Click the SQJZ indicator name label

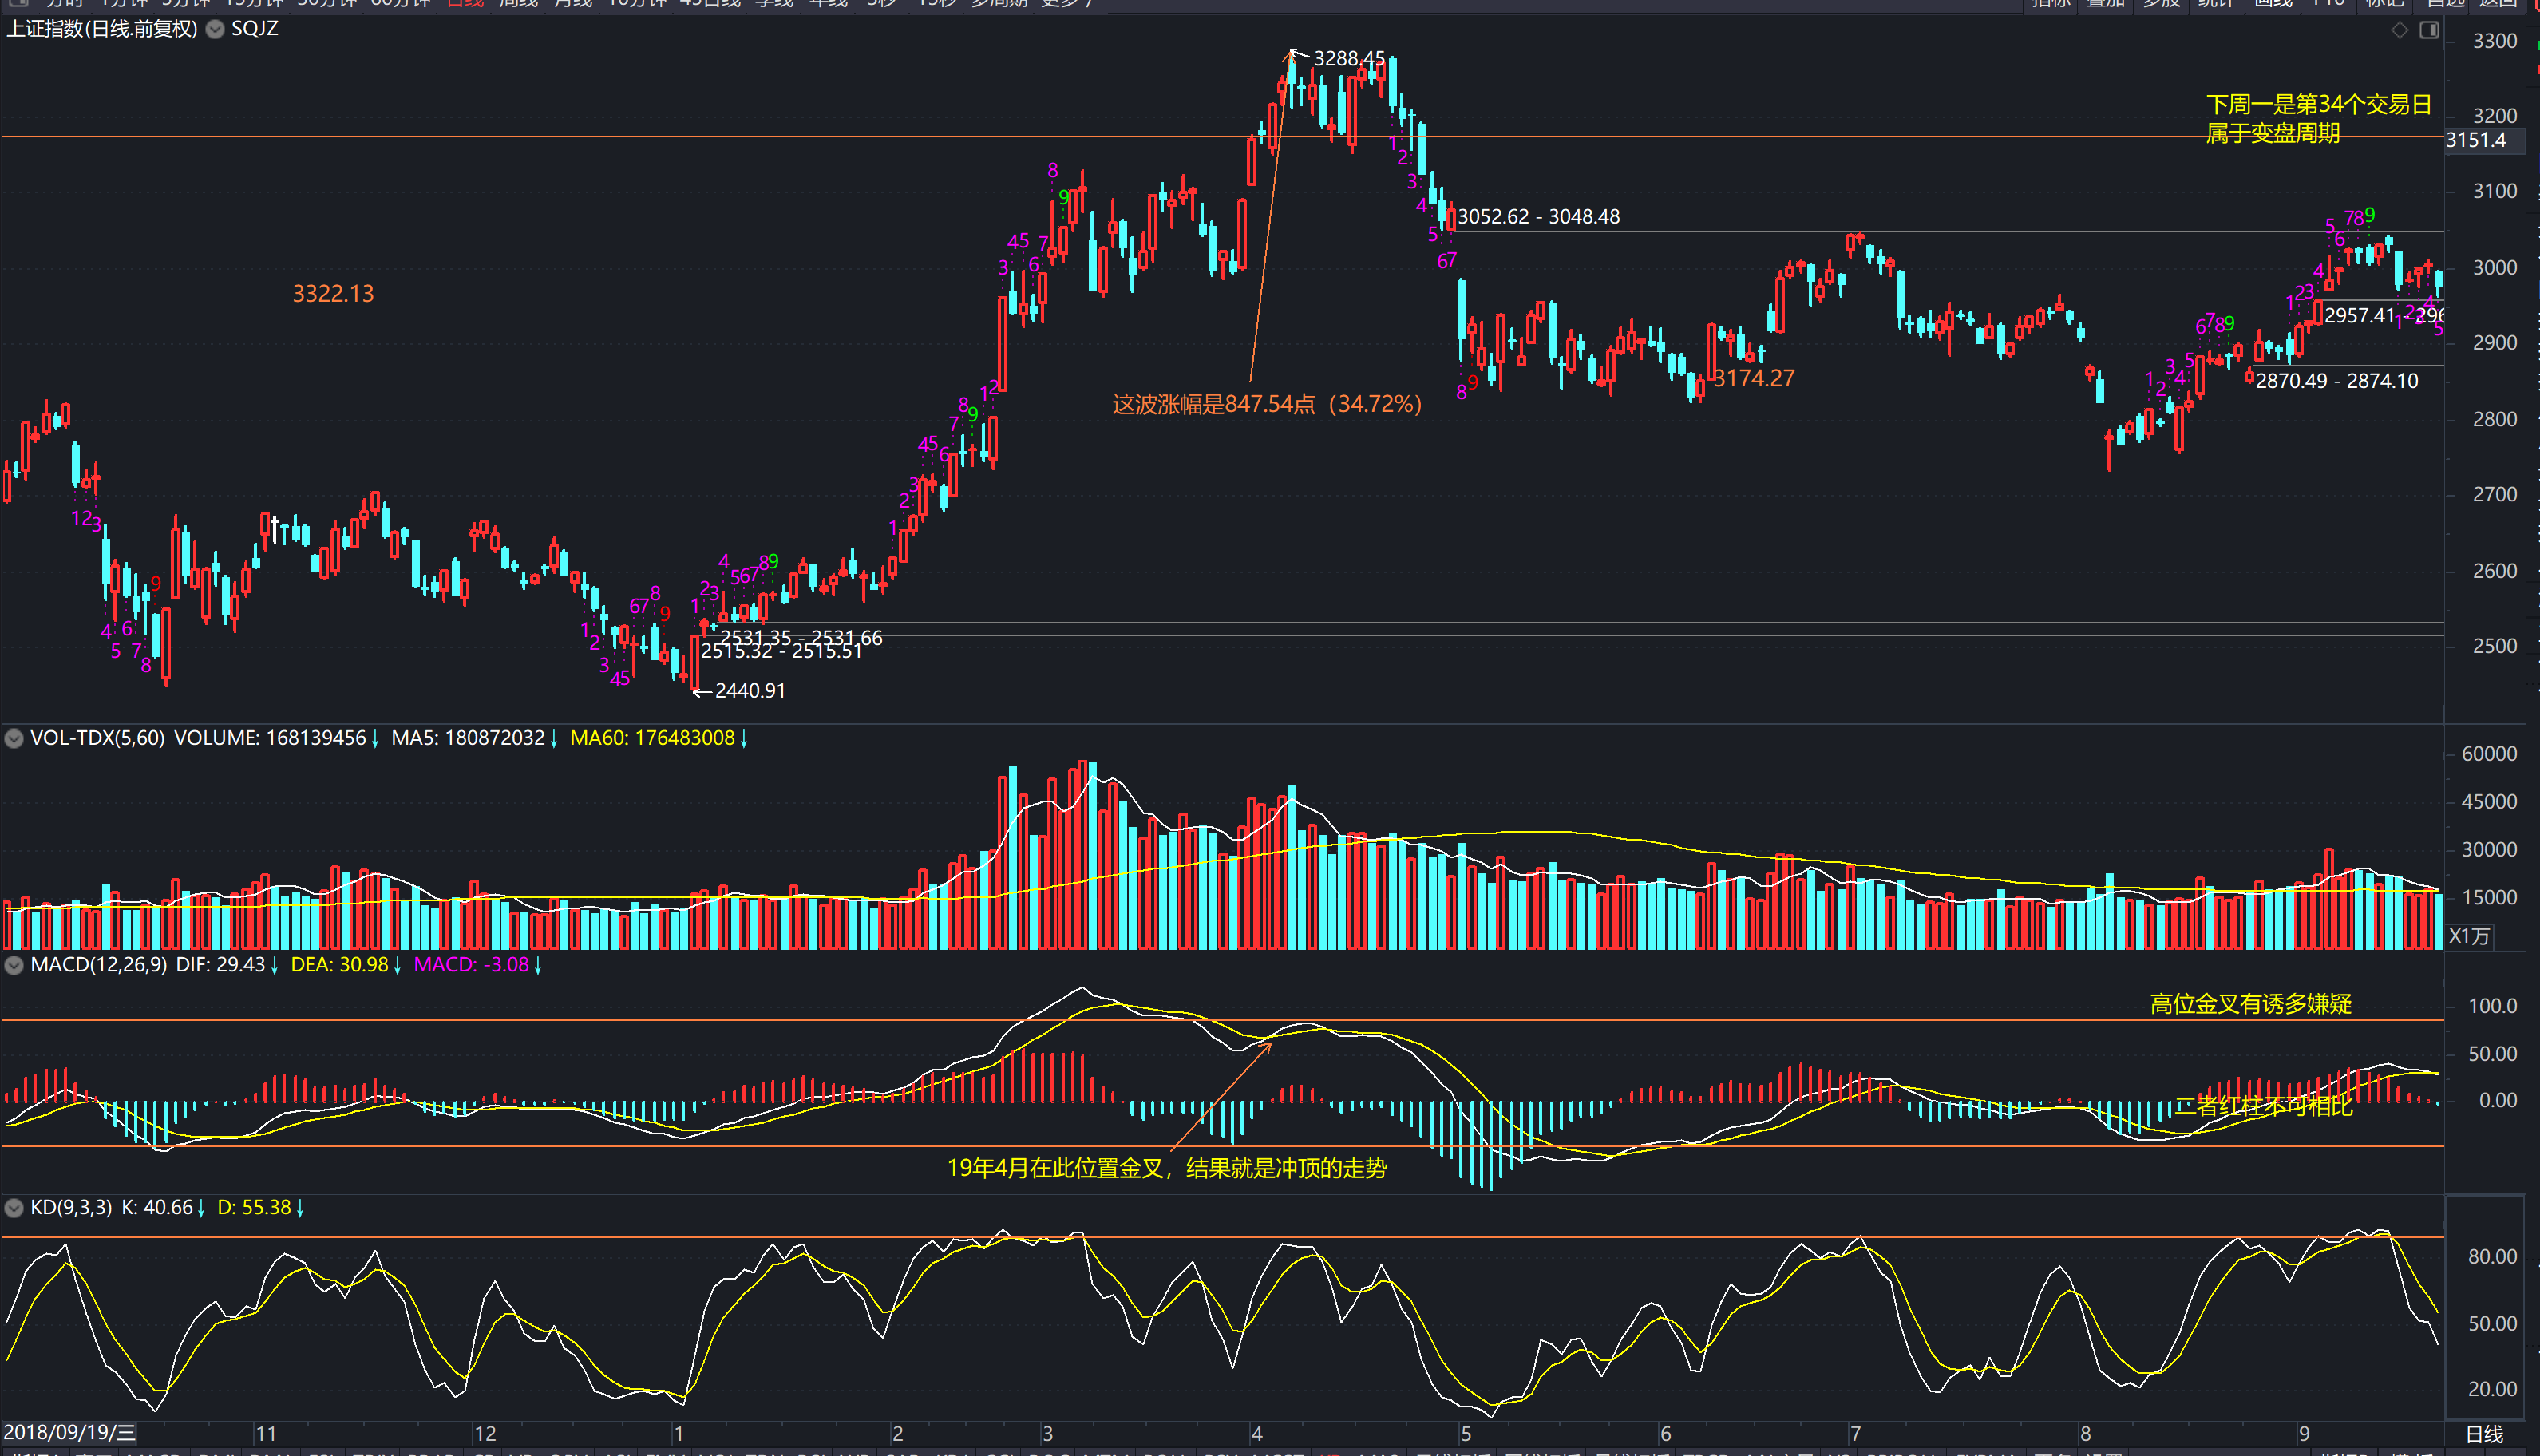(x=254, y=29)
